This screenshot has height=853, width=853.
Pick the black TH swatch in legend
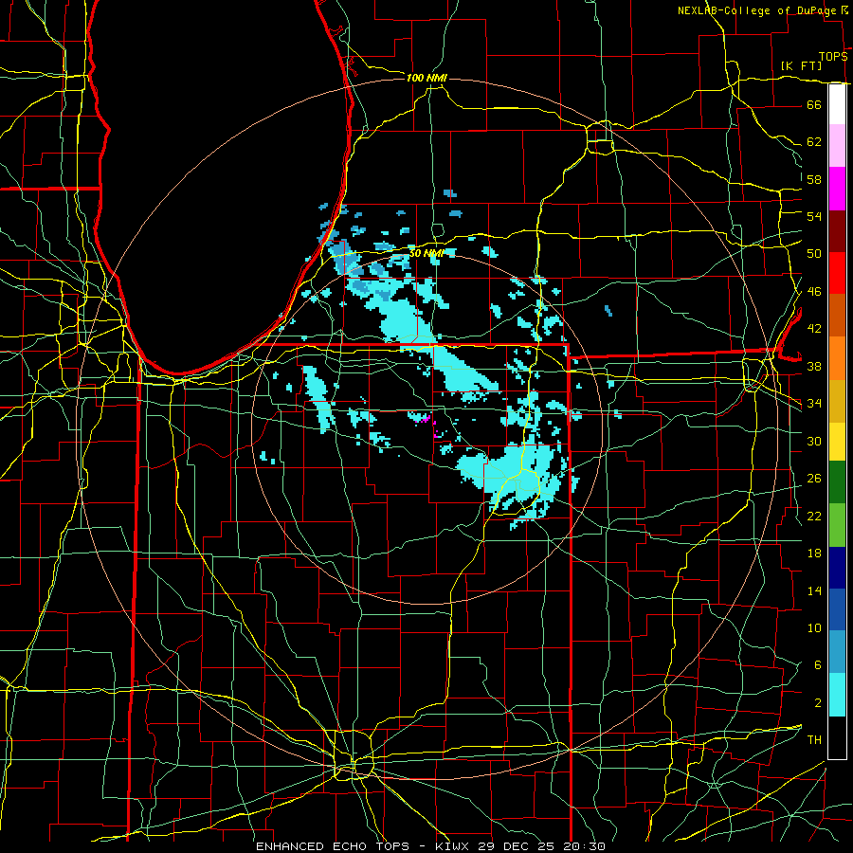837,737
